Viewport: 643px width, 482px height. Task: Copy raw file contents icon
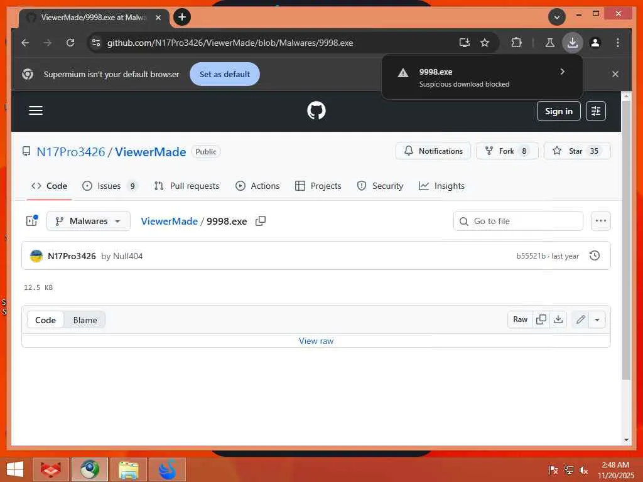(x=541, y=319)
